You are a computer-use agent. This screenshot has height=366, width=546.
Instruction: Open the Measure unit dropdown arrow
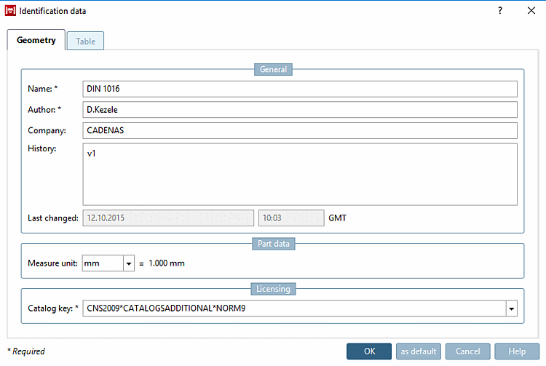(128, 263)
